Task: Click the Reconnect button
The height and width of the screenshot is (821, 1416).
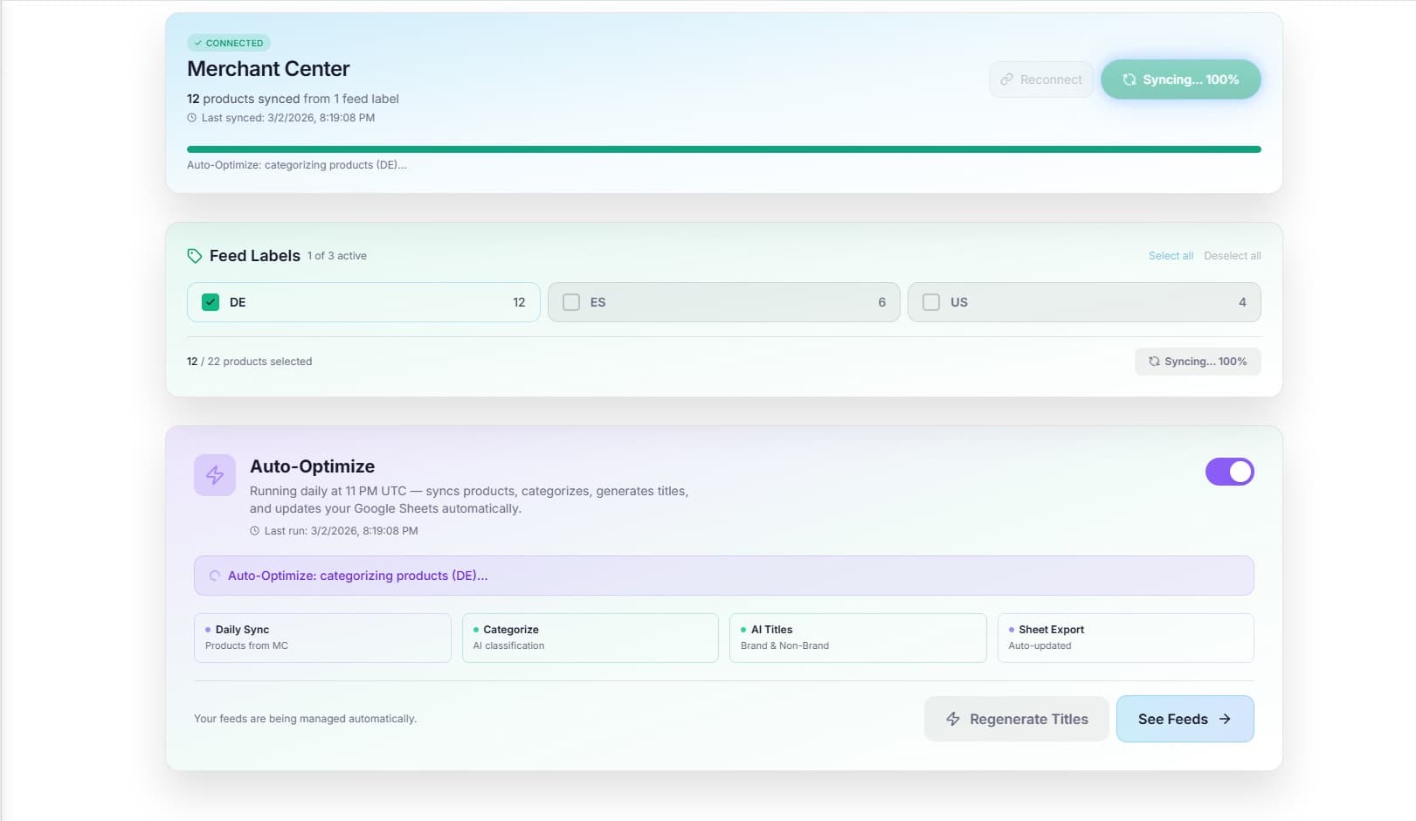Action: 1041,79
